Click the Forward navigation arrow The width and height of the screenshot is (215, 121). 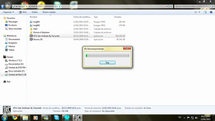tap(7, 6)
